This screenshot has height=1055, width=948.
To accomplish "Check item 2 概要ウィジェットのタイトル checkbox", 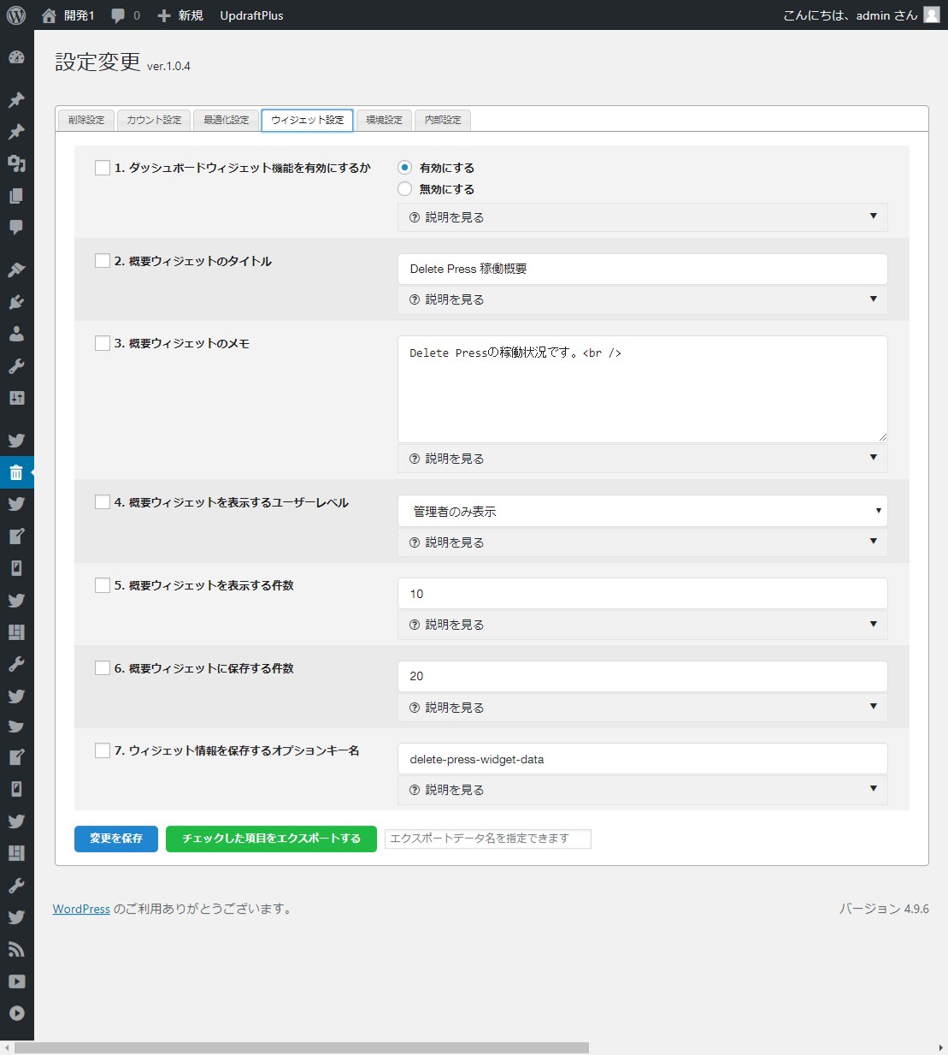I will pyautogui.click(x=103, y=261).
